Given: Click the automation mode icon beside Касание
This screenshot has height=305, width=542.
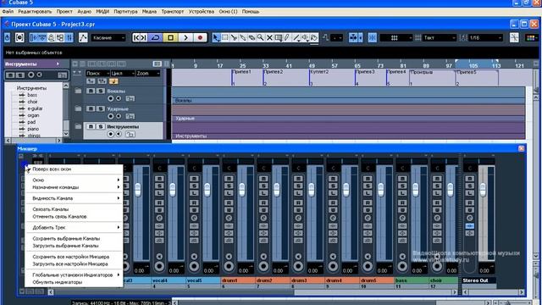Looking at the screenshot, I should pyautogui.click(x=83, y=37).
